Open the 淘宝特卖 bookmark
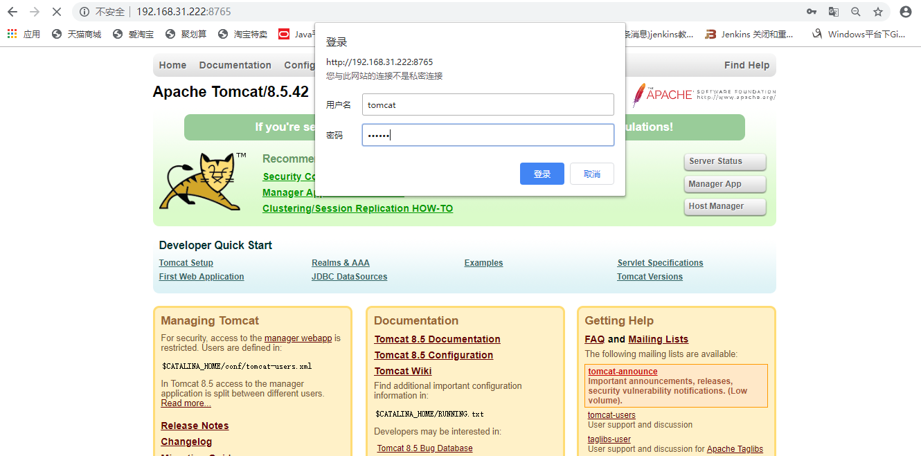The height and width of the screenshot is (456, 921). coord(242,34)
